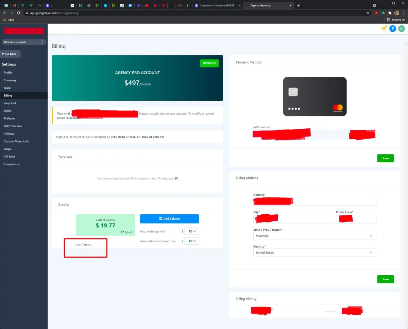This screenshot has width=408, height=329.
Task: Bookmark this page with the star
Action: (368, 13)
